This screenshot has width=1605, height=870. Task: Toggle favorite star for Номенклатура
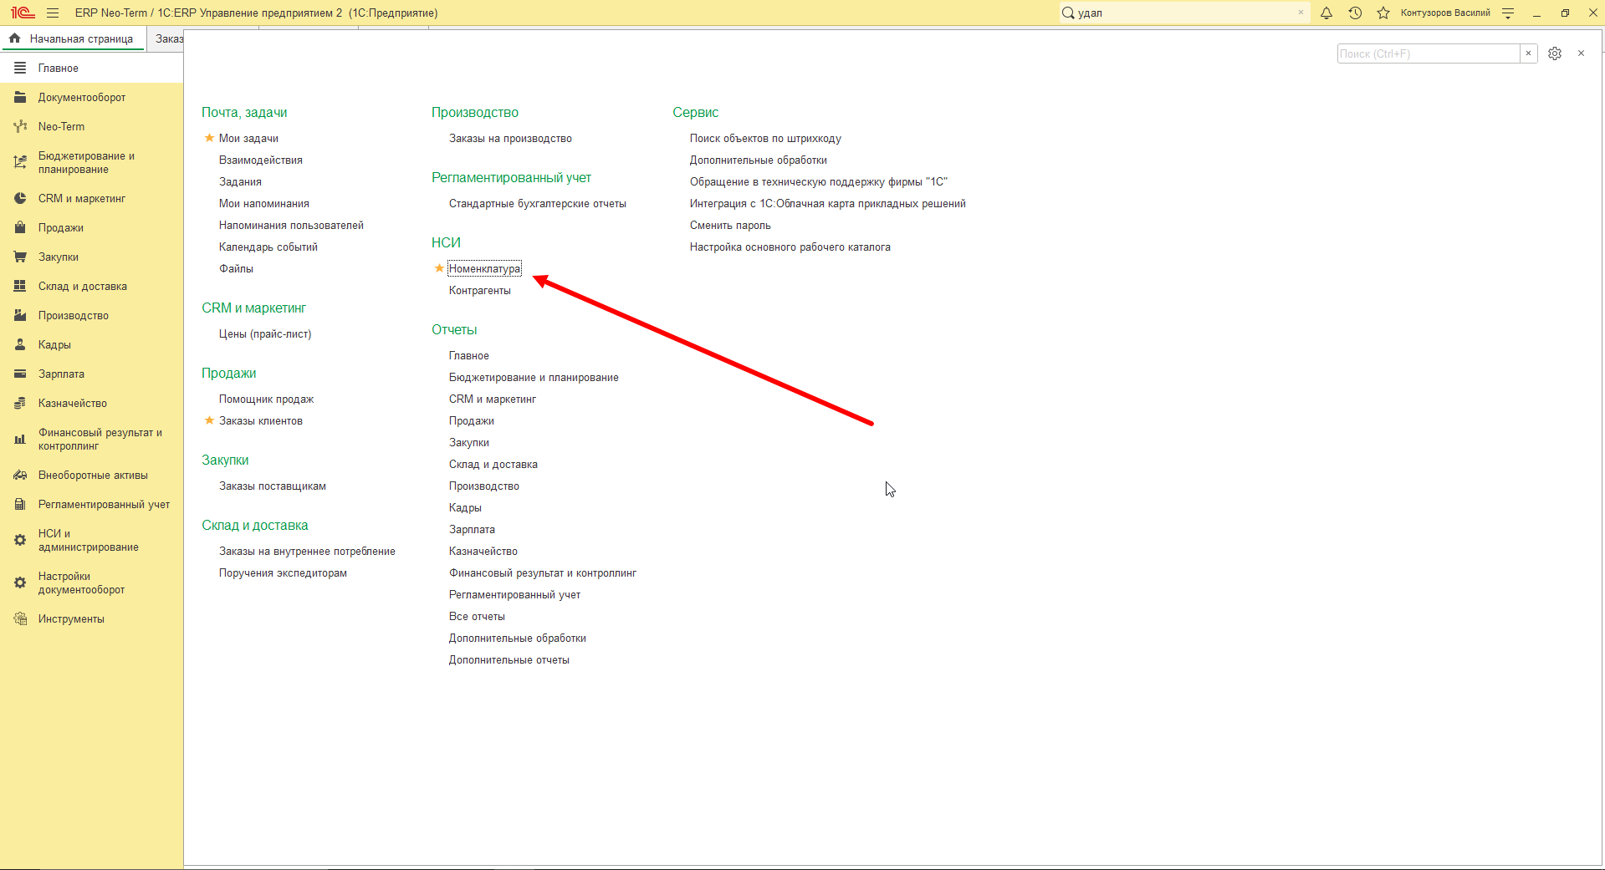[439, 268]
